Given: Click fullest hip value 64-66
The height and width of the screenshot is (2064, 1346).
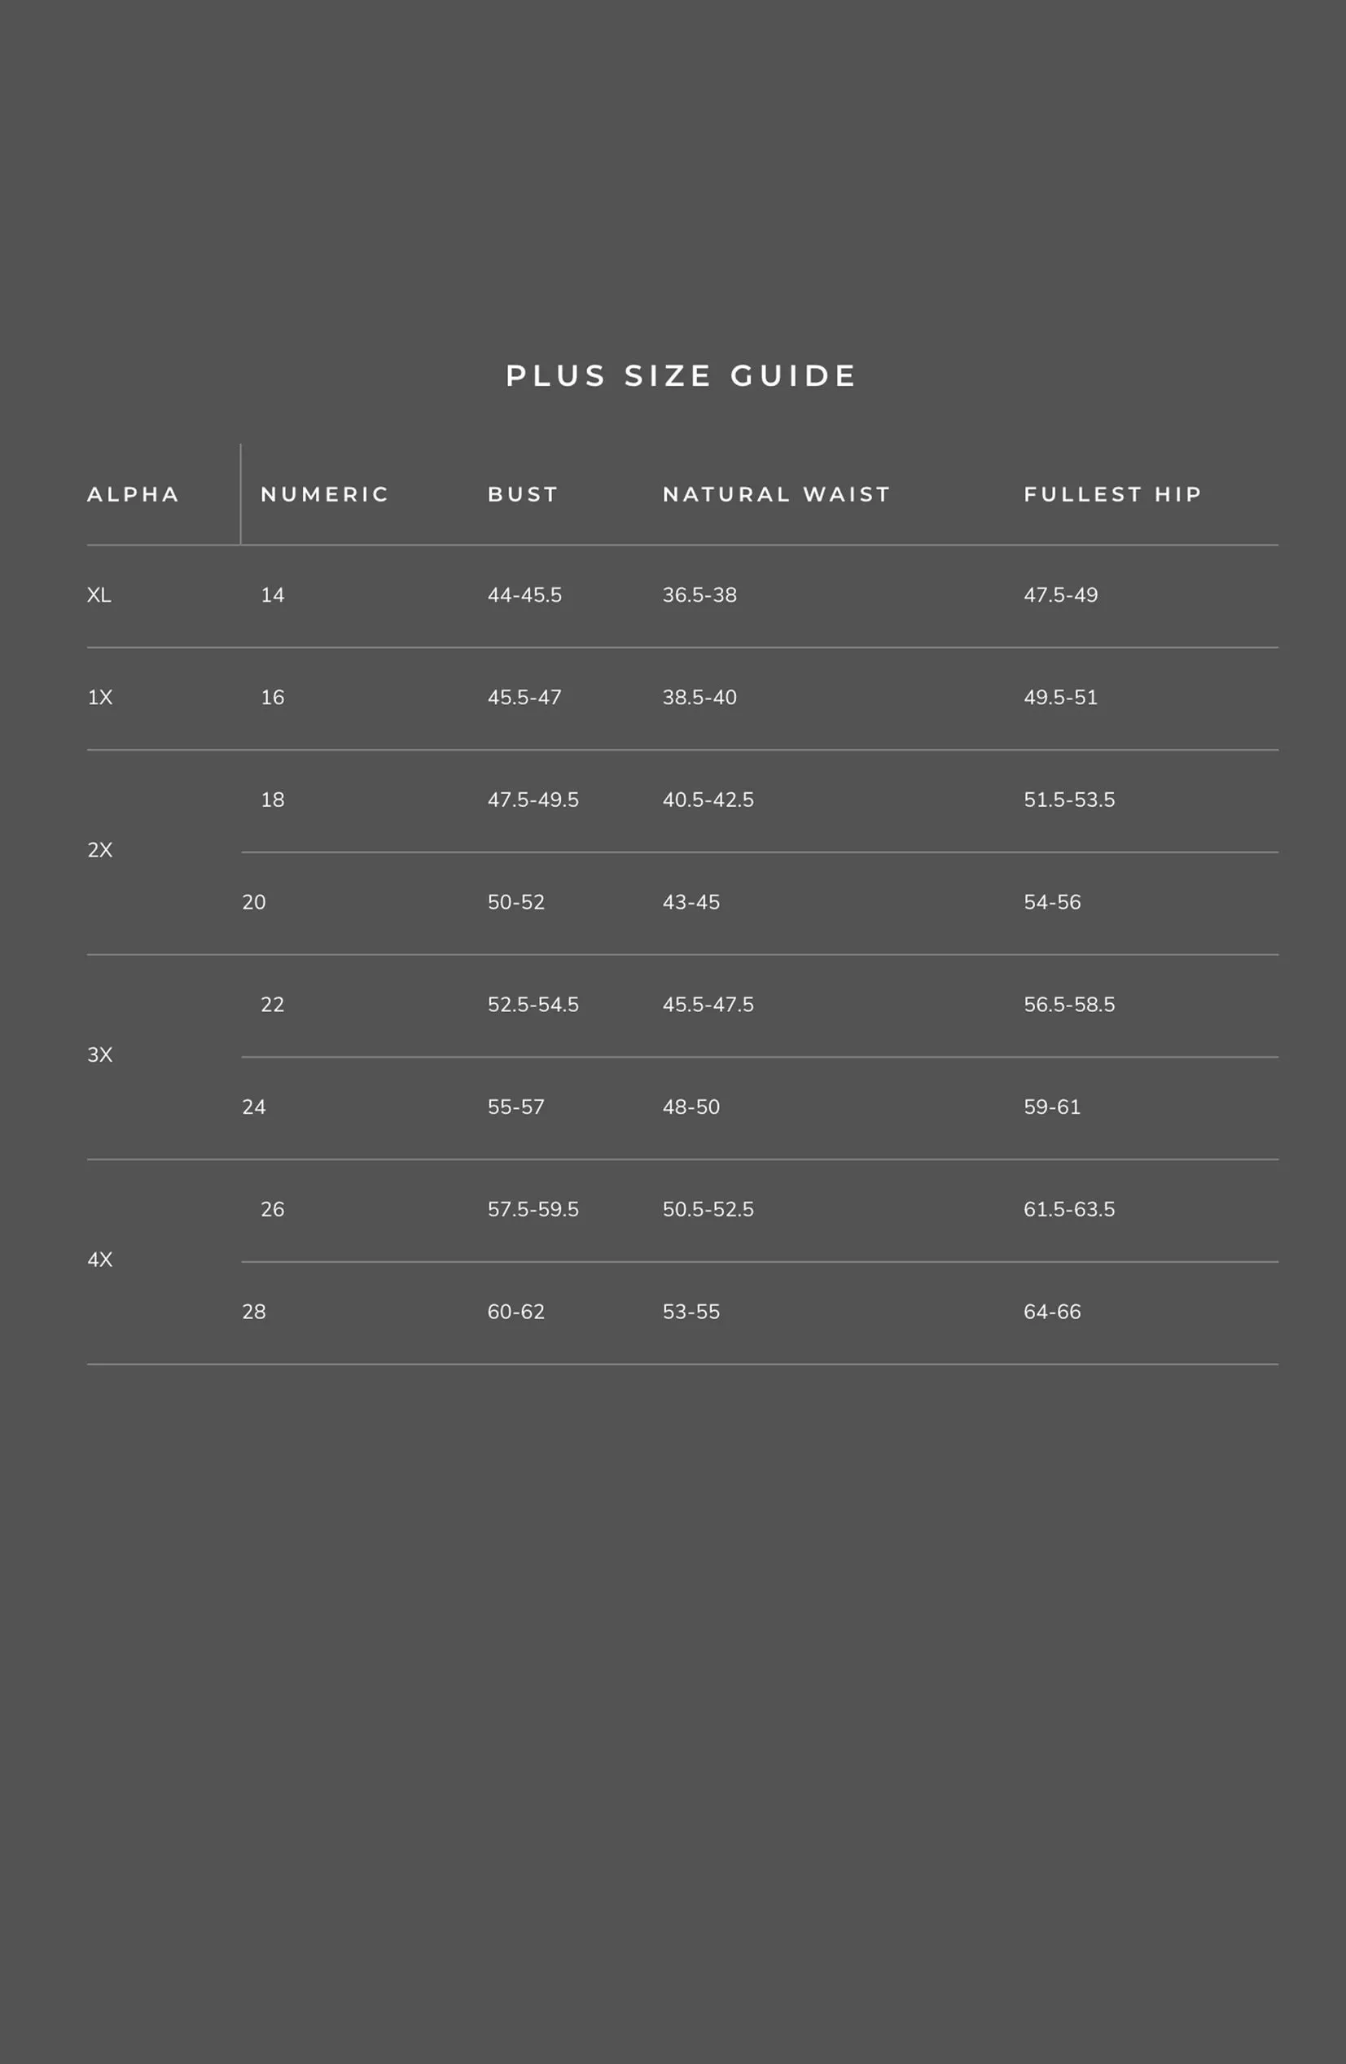Looking at the screenshot, I should pyautogui.click(x=1053, y=1311).
